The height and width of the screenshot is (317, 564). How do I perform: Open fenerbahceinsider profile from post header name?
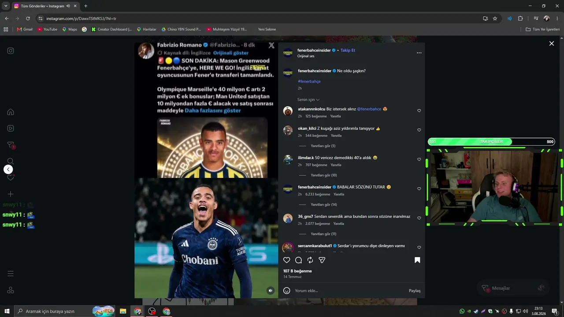314,50
